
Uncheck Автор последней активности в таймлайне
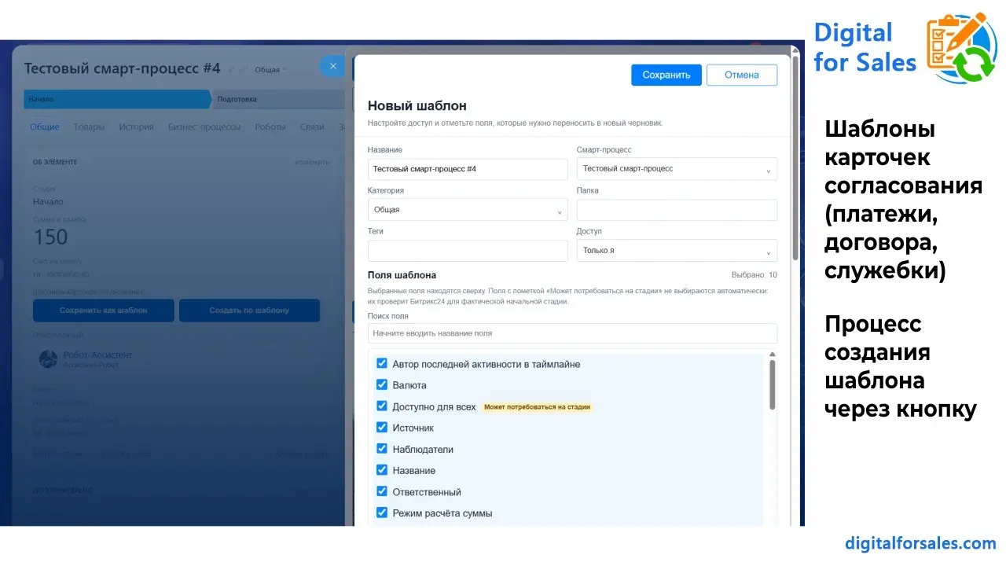point(382,364)
